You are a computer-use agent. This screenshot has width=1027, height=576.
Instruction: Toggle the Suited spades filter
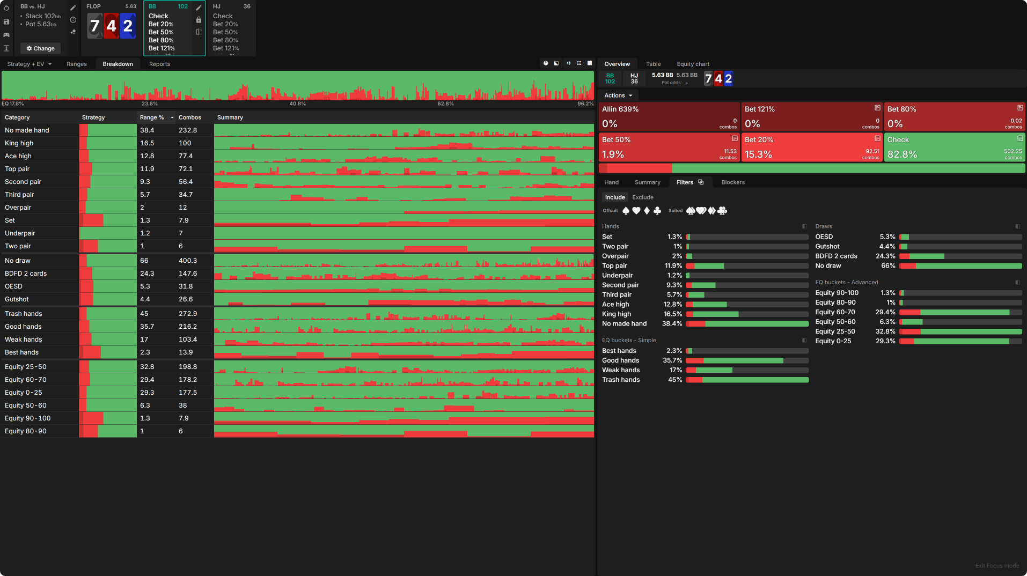point(691,211)
